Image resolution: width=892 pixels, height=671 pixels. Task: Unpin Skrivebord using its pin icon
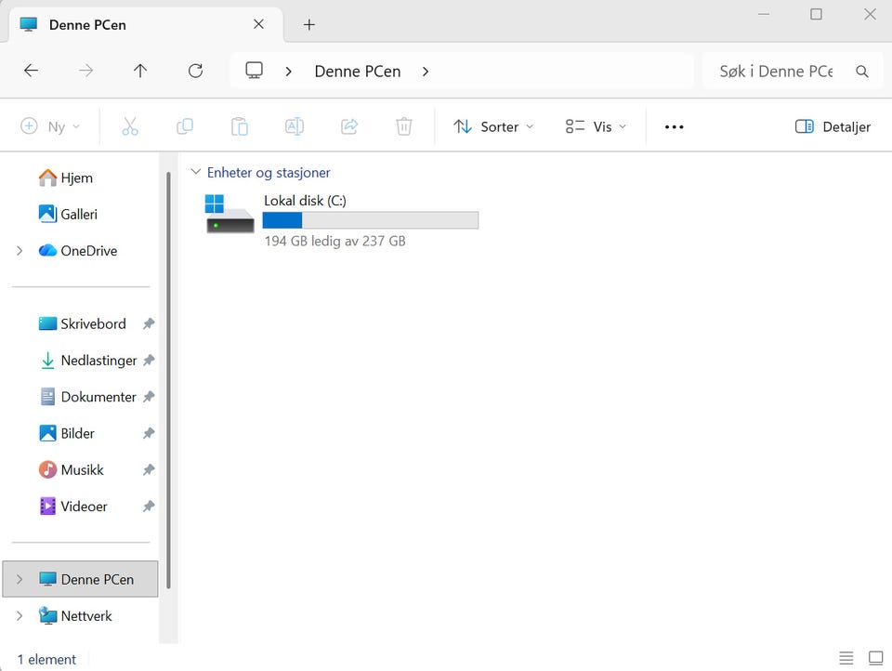[x=149, y=323]
